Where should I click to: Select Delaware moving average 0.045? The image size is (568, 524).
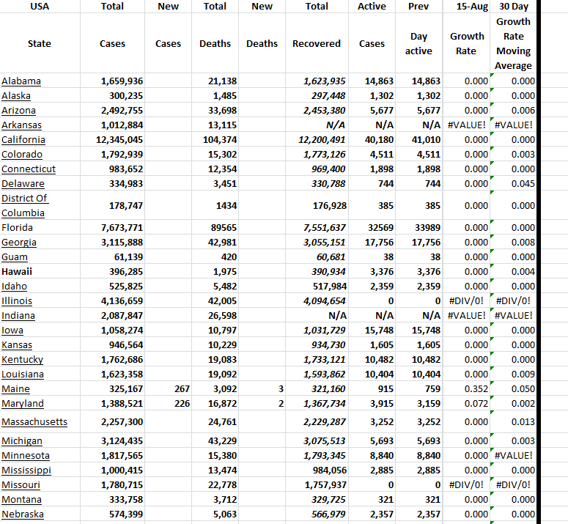pyautogui.click(x=513, y=184)
